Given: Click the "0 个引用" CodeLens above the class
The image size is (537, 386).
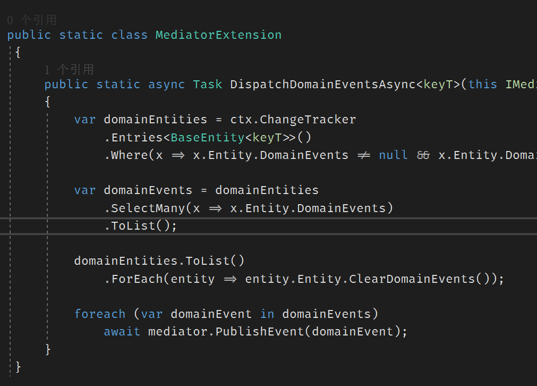Looking at the screenshot, I should tap(32, 20).
